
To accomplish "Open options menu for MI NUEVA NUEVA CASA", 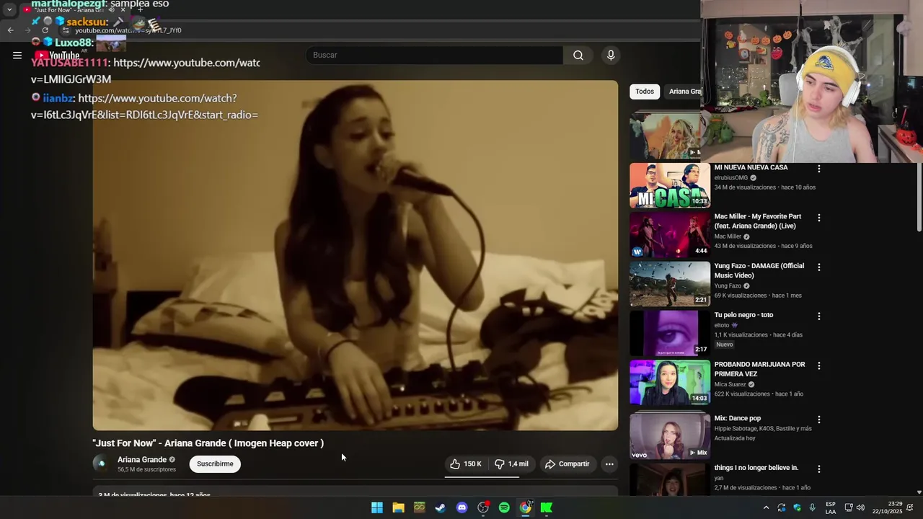I will [818, 169].
